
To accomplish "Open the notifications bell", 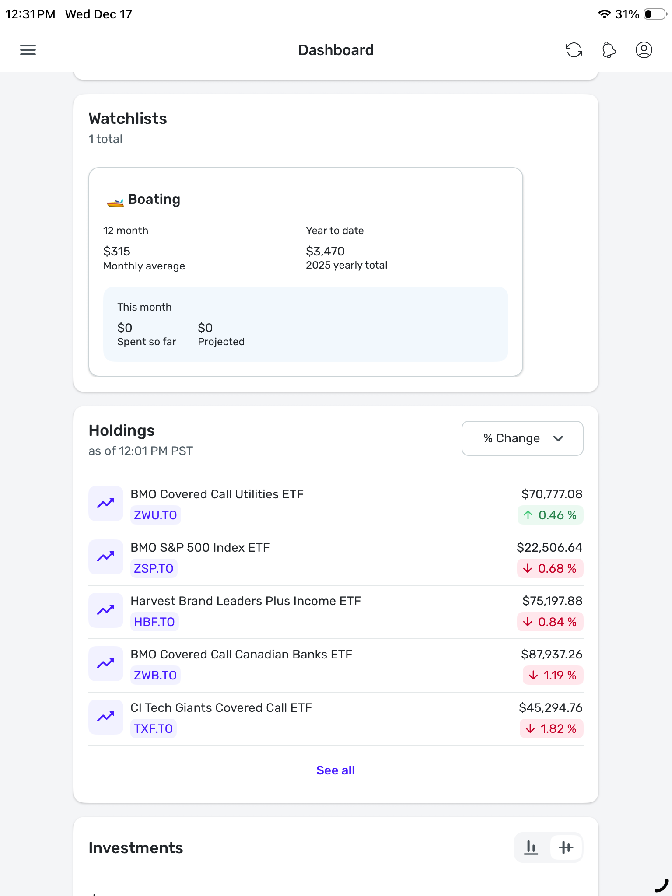I will pos(609,50).
